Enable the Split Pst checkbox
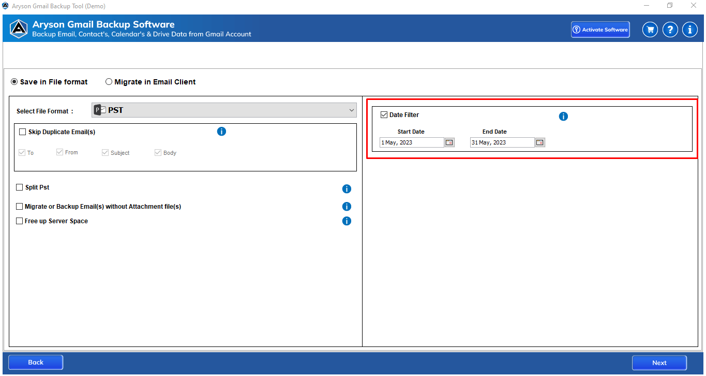The width and height of the screenshot is (706, 376). click(20, 187)
